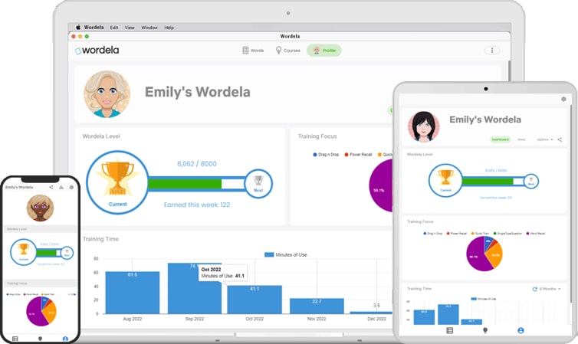Tap the Courses bulb icon in phone bottom bar
The image size is (578, 344).
coord(40,339)
